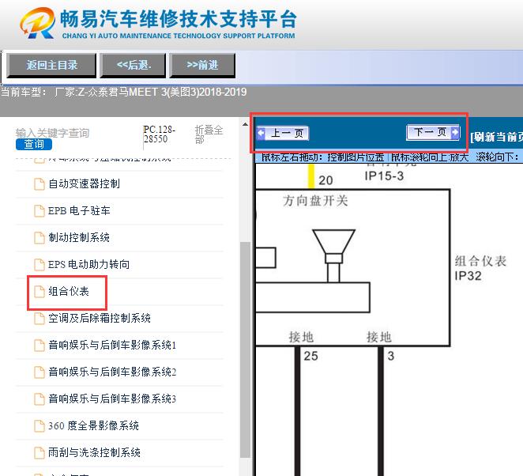Select 制动控制系统 item
The height and width of the screenshot is (476, 523).
[x=79, y=238]
